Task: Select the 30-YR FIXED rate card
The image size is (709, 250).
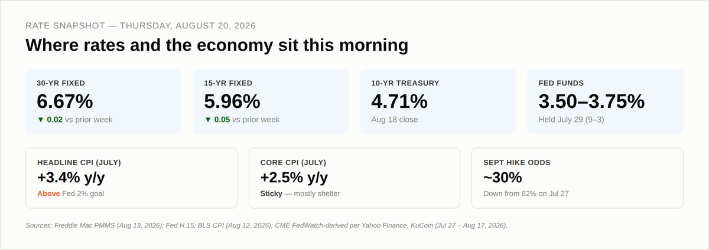Action: click(x=103, y=102)
